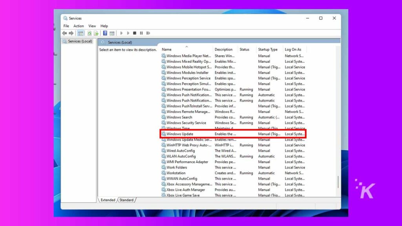
Task: Click the gear icon beside Windows Search
Action: [163, 117]
